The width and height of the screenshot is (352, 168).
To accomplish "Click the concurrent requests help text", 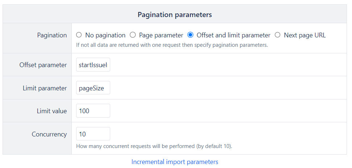I will [x=154, y=147].
